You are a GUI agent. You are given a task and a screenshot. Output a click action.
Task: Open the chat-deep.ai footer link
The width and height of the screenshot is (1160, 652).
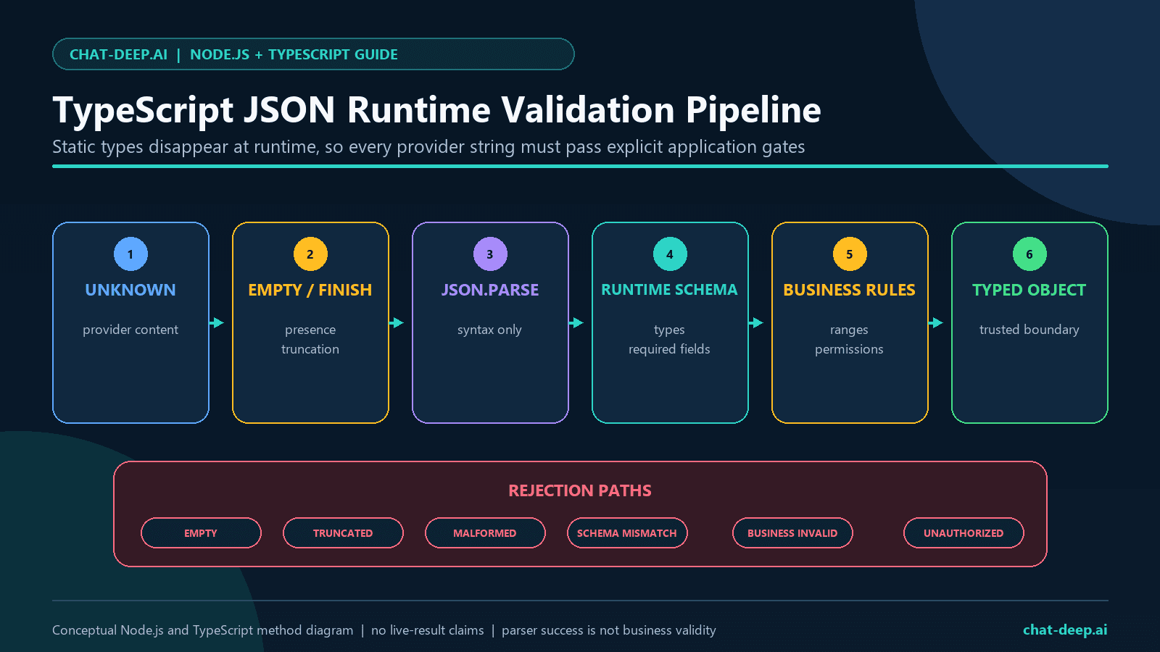pyautogui.click(x=1065, y=630)
